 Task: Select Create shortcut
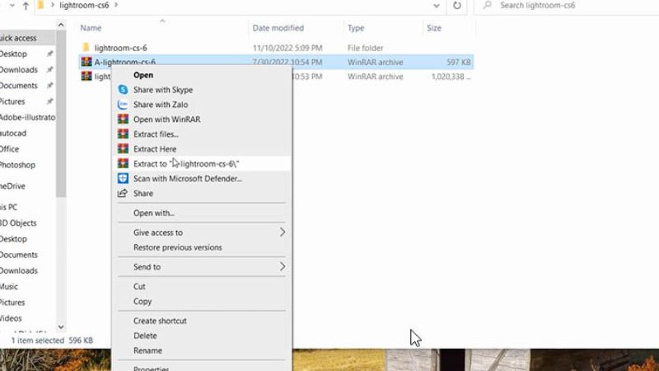(160, 321)
